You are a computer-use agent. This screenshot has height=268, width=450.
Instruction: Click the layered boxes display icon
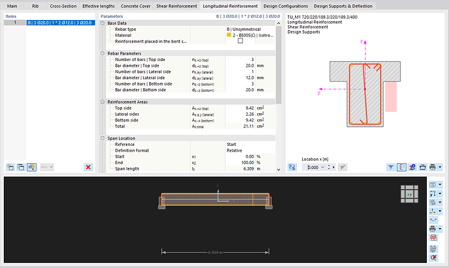(x=433, y=202)
